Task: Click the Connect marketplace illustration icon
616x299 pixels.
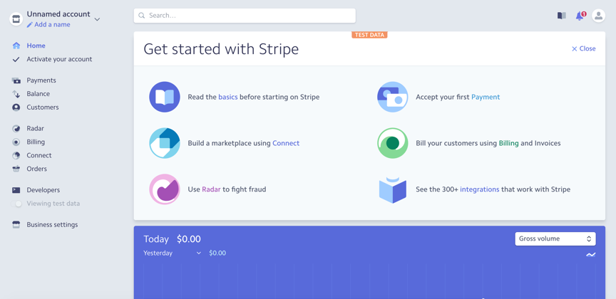Action: pos(165,143)
